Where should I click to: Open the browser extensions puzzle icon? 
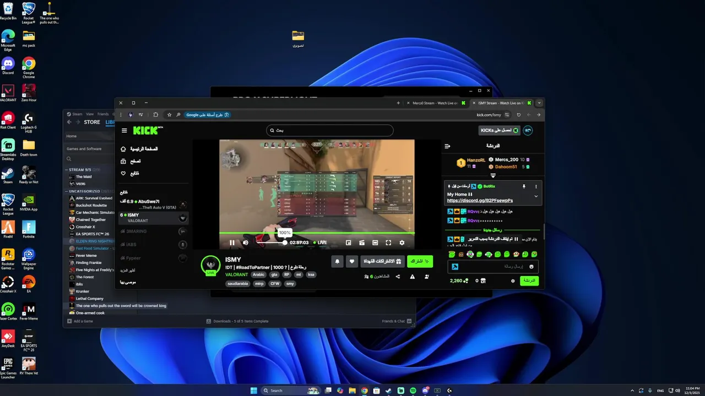[156, 115]
